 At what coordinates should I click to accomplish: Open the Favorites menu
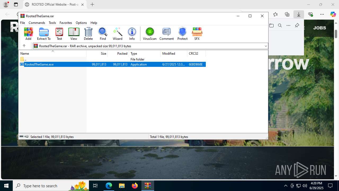pyautogui.click(x=66, y=23)
